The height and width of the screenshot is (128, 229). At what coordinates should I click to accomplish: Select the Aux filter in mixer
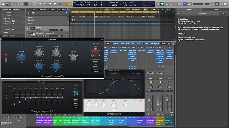point(127,43)
